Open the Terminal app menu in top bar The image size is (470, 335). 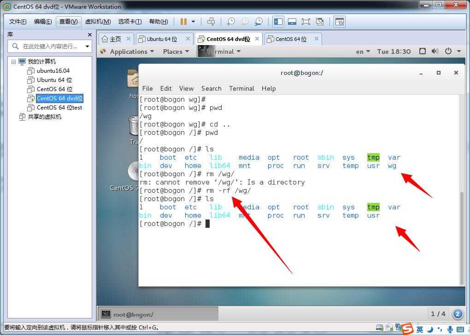point(219,52)
